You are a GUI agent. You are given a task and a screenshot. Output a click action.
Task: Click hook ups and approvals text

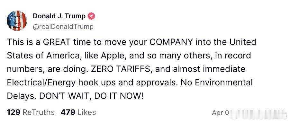click(127, 83)
